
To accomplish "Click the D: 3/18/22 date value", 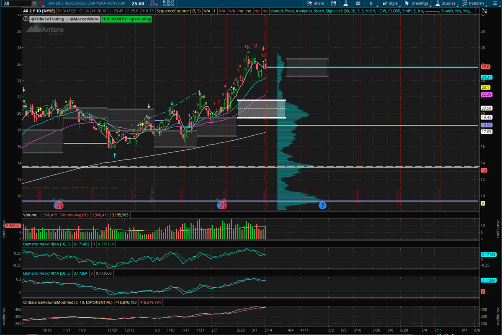I will [67, 11].
